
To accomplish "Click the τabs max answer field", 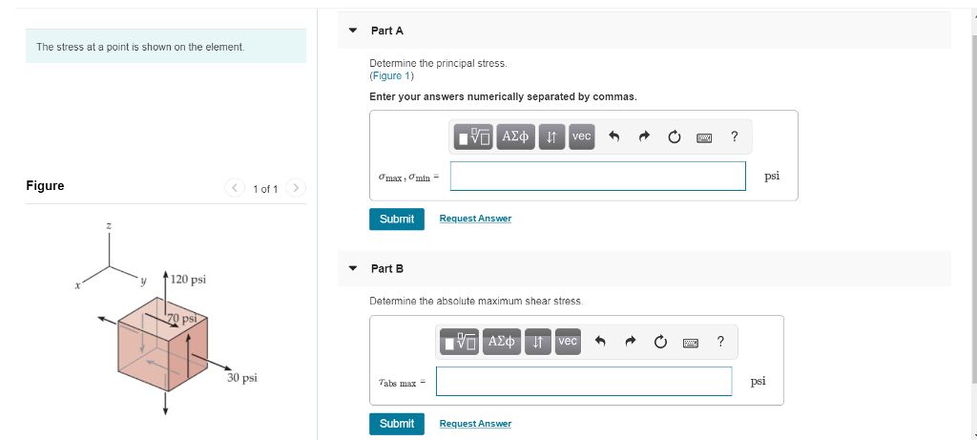I will 584,382.
